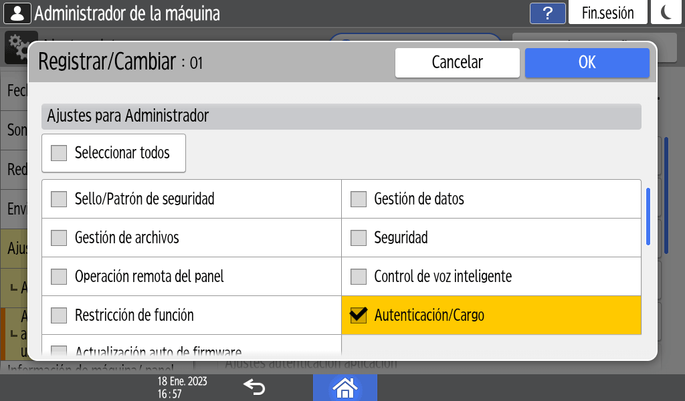Toggle Control de voz inteligente checkbox

point(359,276)
